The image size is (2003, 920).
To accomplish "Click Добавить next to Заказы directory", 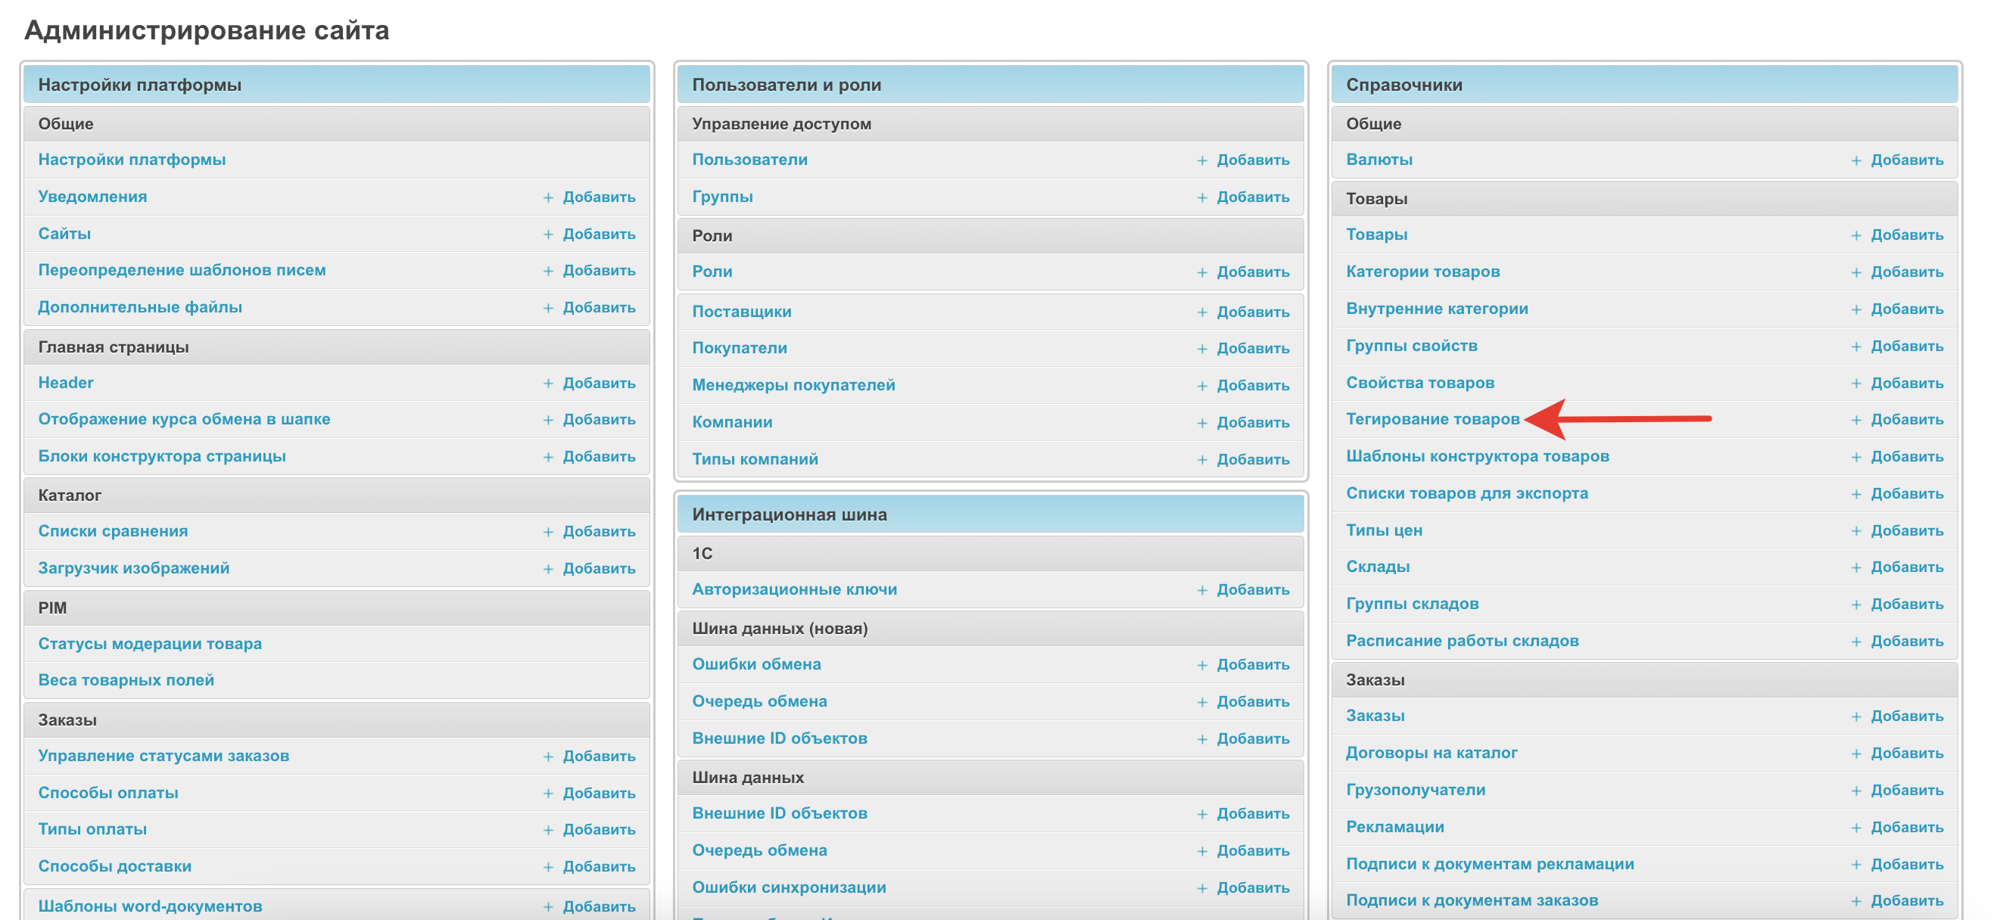I will tap(1907, 716).
